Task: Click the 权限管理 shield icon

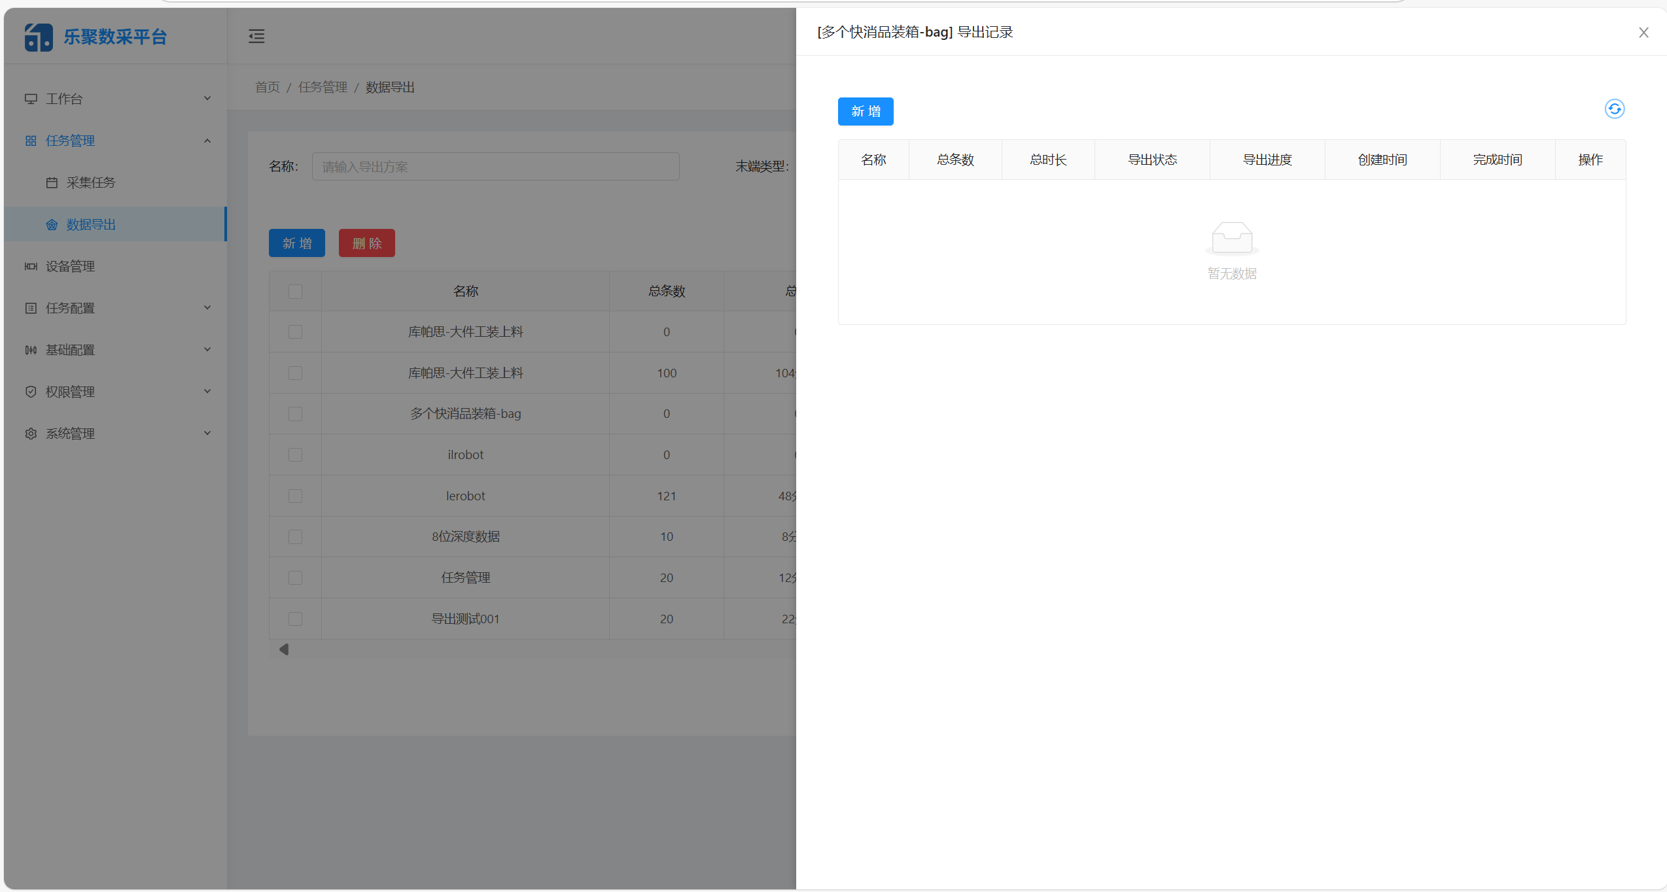Action: click(31, 392)
